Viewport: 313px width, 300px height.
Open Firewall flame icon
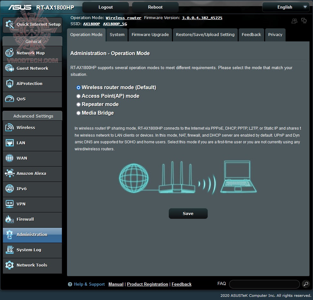[9, 219]
